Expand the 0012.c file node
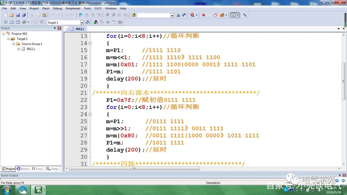Viewport: 347px width, 195px height. click(19, 49)
